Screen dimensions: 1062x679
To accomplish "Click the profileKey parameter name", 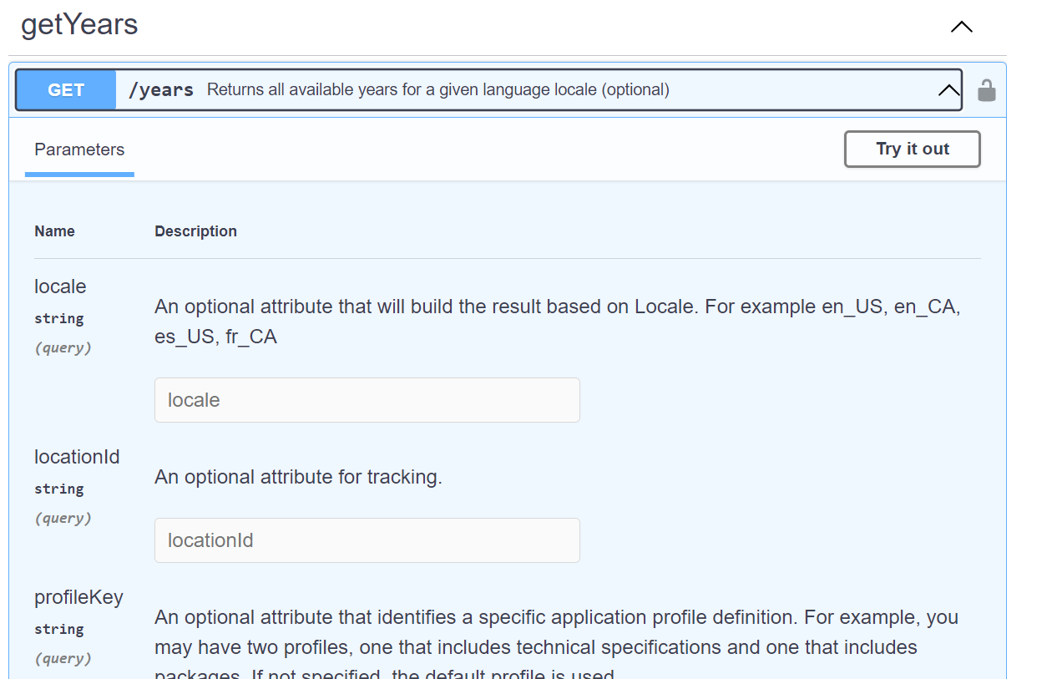I will pos(78,597).
